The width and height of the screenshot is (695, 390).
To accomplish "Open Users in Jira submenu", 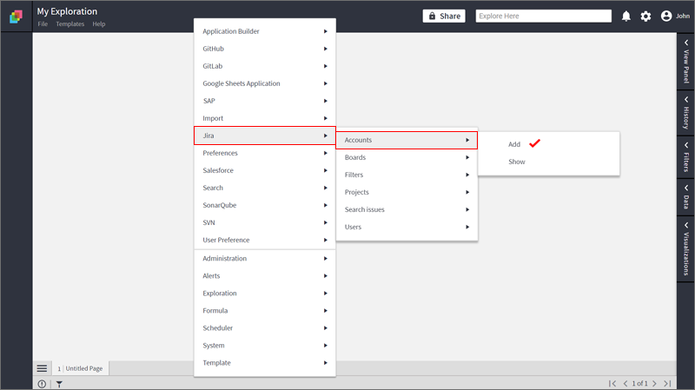I will pos(407,227).
